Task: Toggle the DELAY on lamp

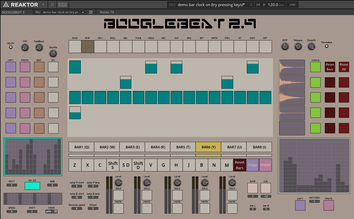Action: (x=11, y=47)
